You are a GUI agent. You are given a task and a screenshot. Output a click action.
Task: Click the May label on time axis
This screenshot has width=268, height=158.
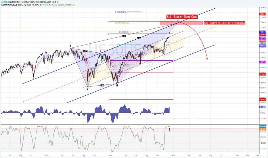258,156
